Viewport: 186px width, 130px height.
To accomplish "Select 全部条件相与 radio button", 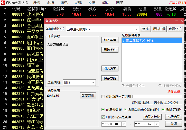I will click(x=123, y=86).
